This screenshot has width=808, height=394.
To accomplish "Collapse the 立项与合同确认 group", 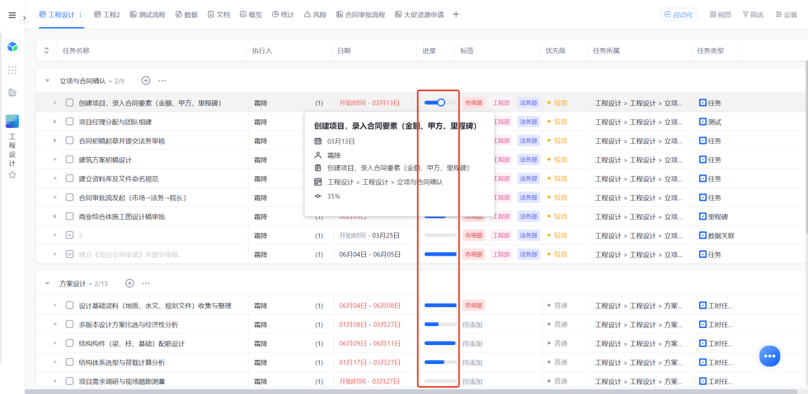I will coord(47,81).
